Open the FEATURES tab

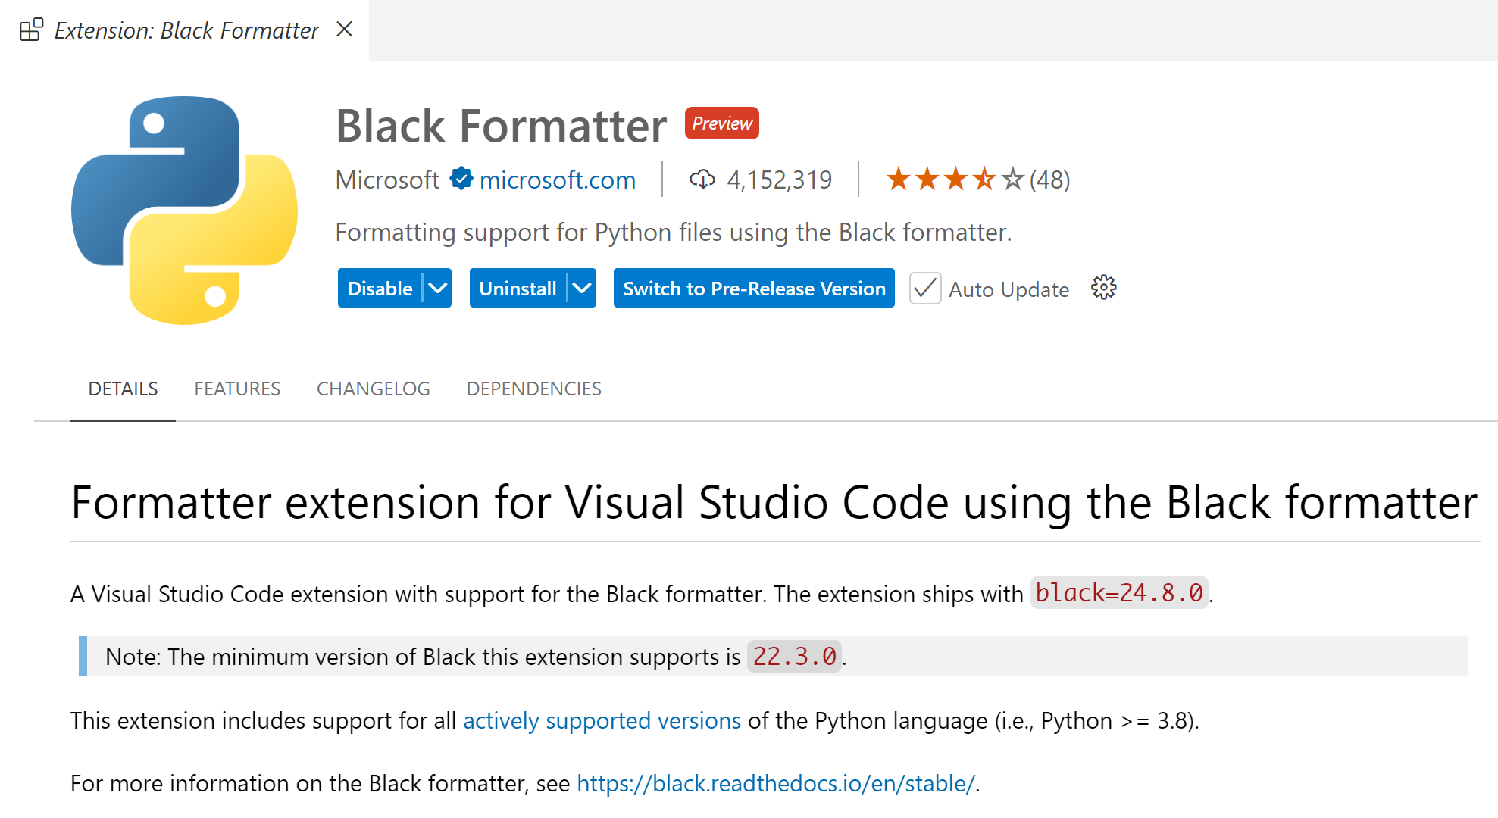coord(237,389)
